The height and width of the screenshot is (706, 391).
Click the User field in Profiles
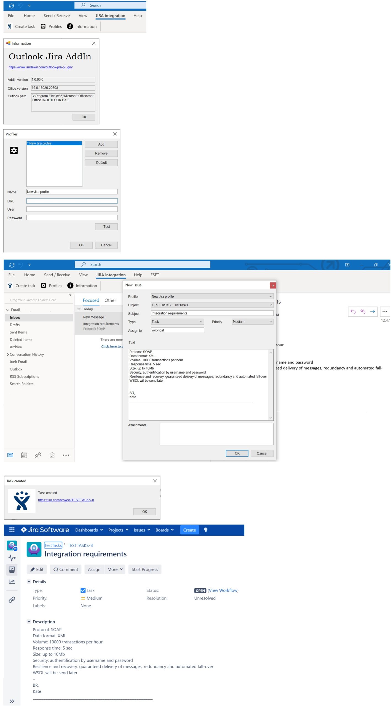[x=72, y=209]
